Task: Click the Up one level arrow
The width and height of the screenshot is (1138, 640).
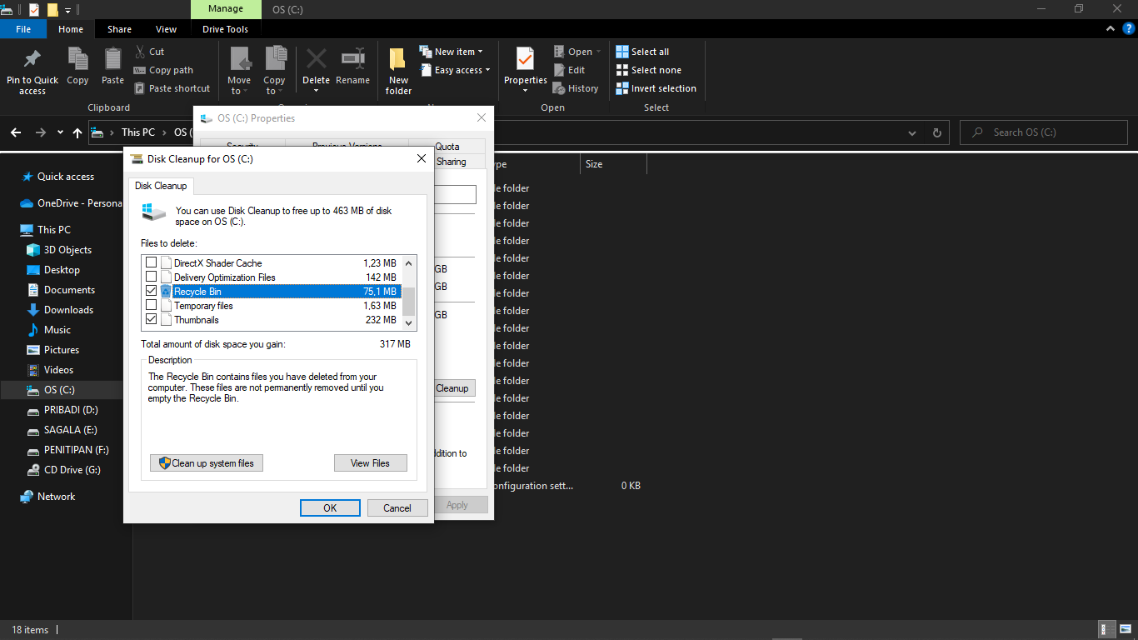Action: pos(77,132)
